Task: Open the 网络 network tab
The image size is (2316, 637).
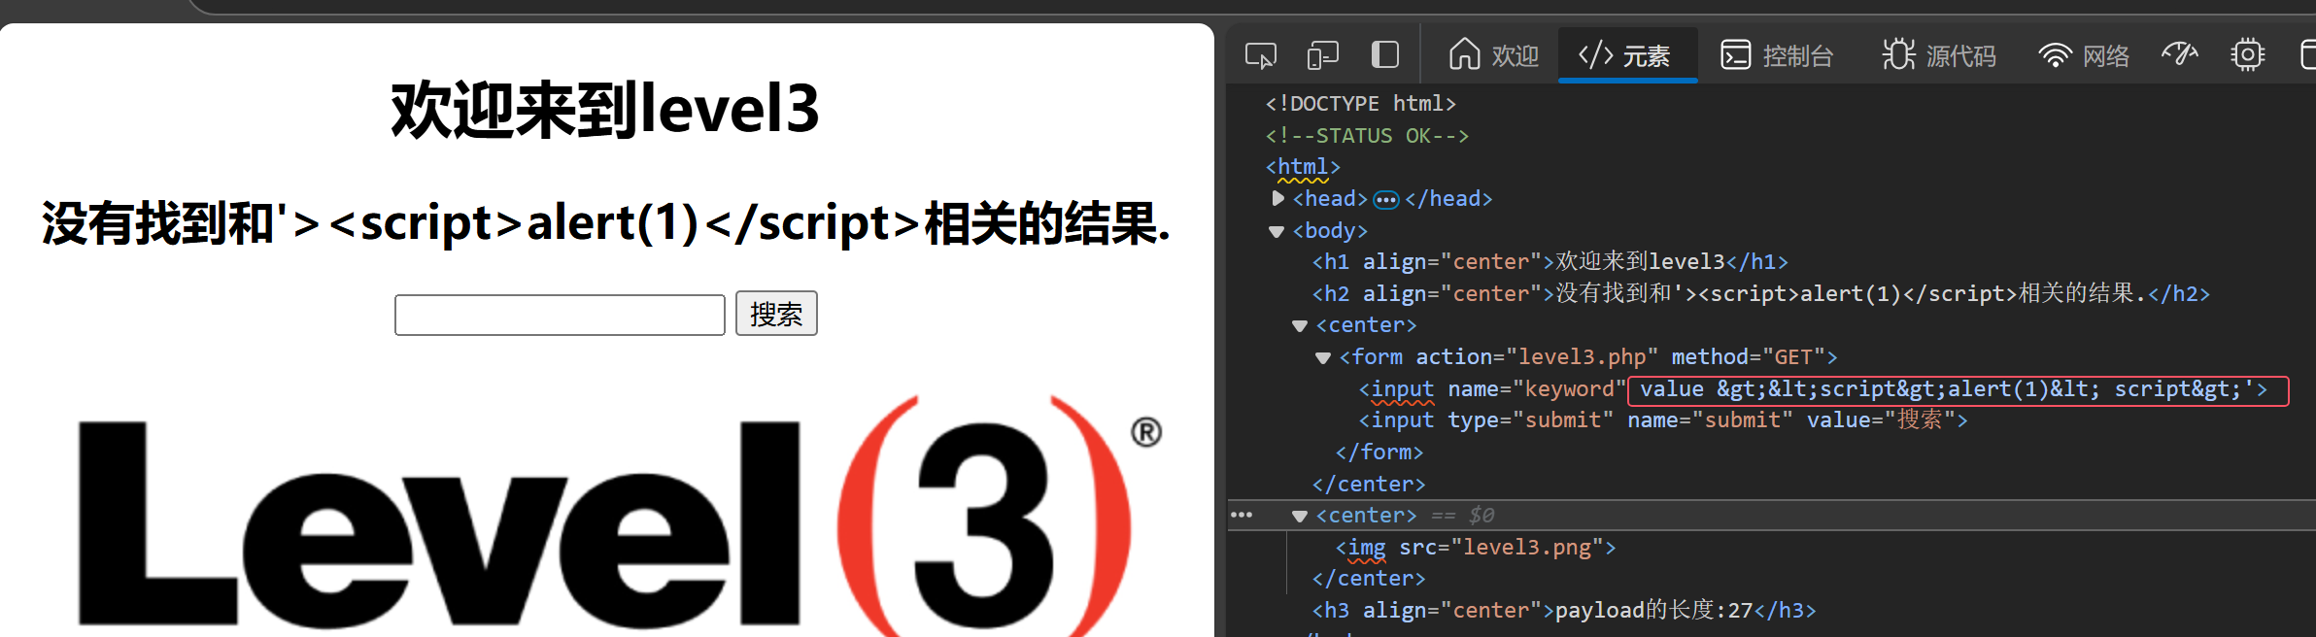Action: click(x=2084, y=55)
